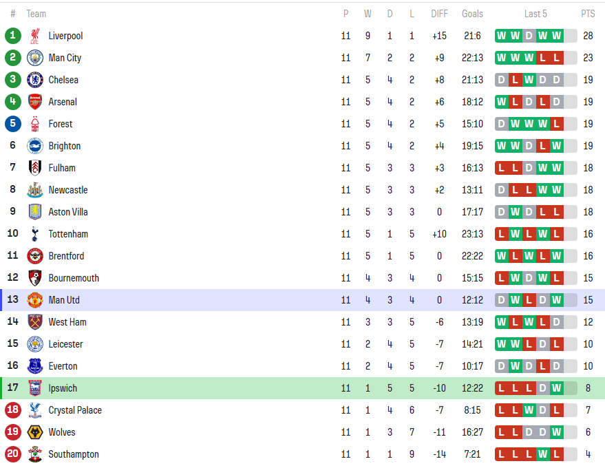Click Everton's red L form badge

[x=542, y=366]
